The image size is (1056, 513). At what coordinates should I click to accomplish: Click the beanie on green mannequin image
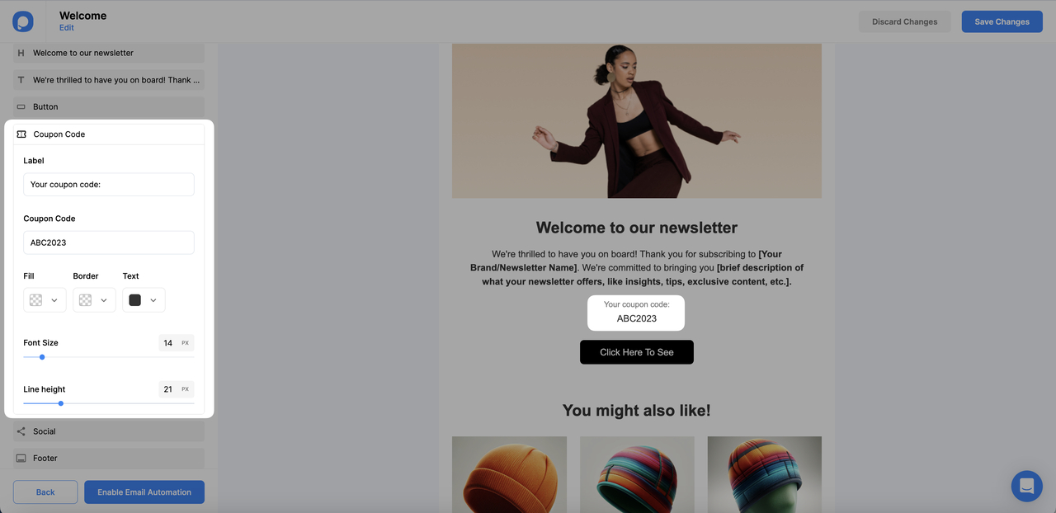point(765,475)
